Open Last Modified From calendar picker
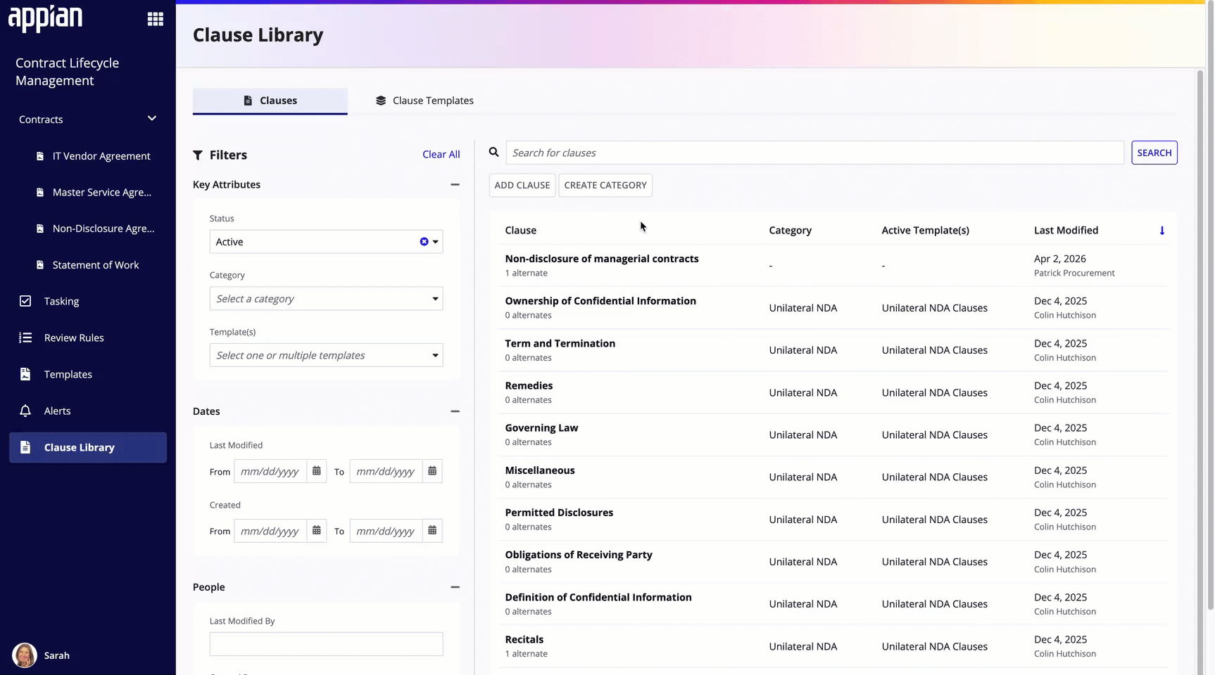 tap(317, 471)
